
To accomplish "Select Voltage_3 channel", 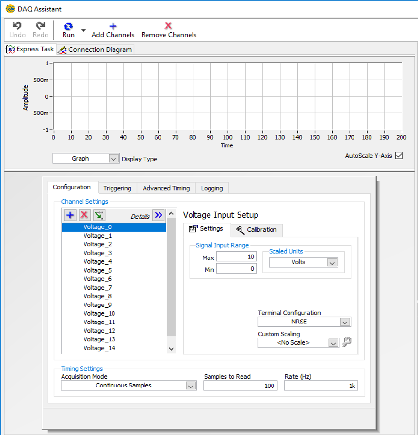I will click(x=114, y=253).
